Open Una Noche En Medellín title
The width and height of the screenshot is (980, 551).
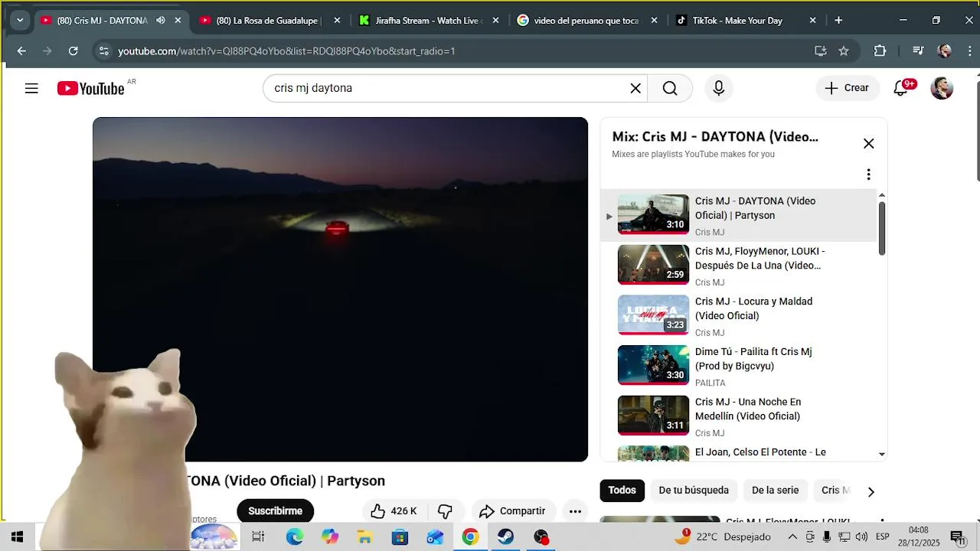[747, 409]
